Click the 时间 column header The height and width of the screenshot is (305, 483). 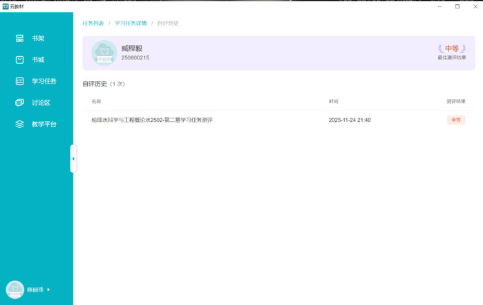(333, 101)
